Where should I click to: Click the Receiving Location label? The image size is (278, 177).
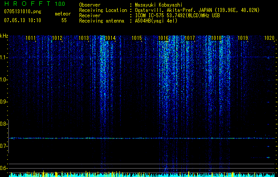tap(103, 10)
